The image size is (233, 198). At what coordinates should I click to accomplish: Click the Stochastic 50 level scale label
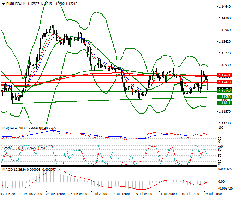coord(220,156)
